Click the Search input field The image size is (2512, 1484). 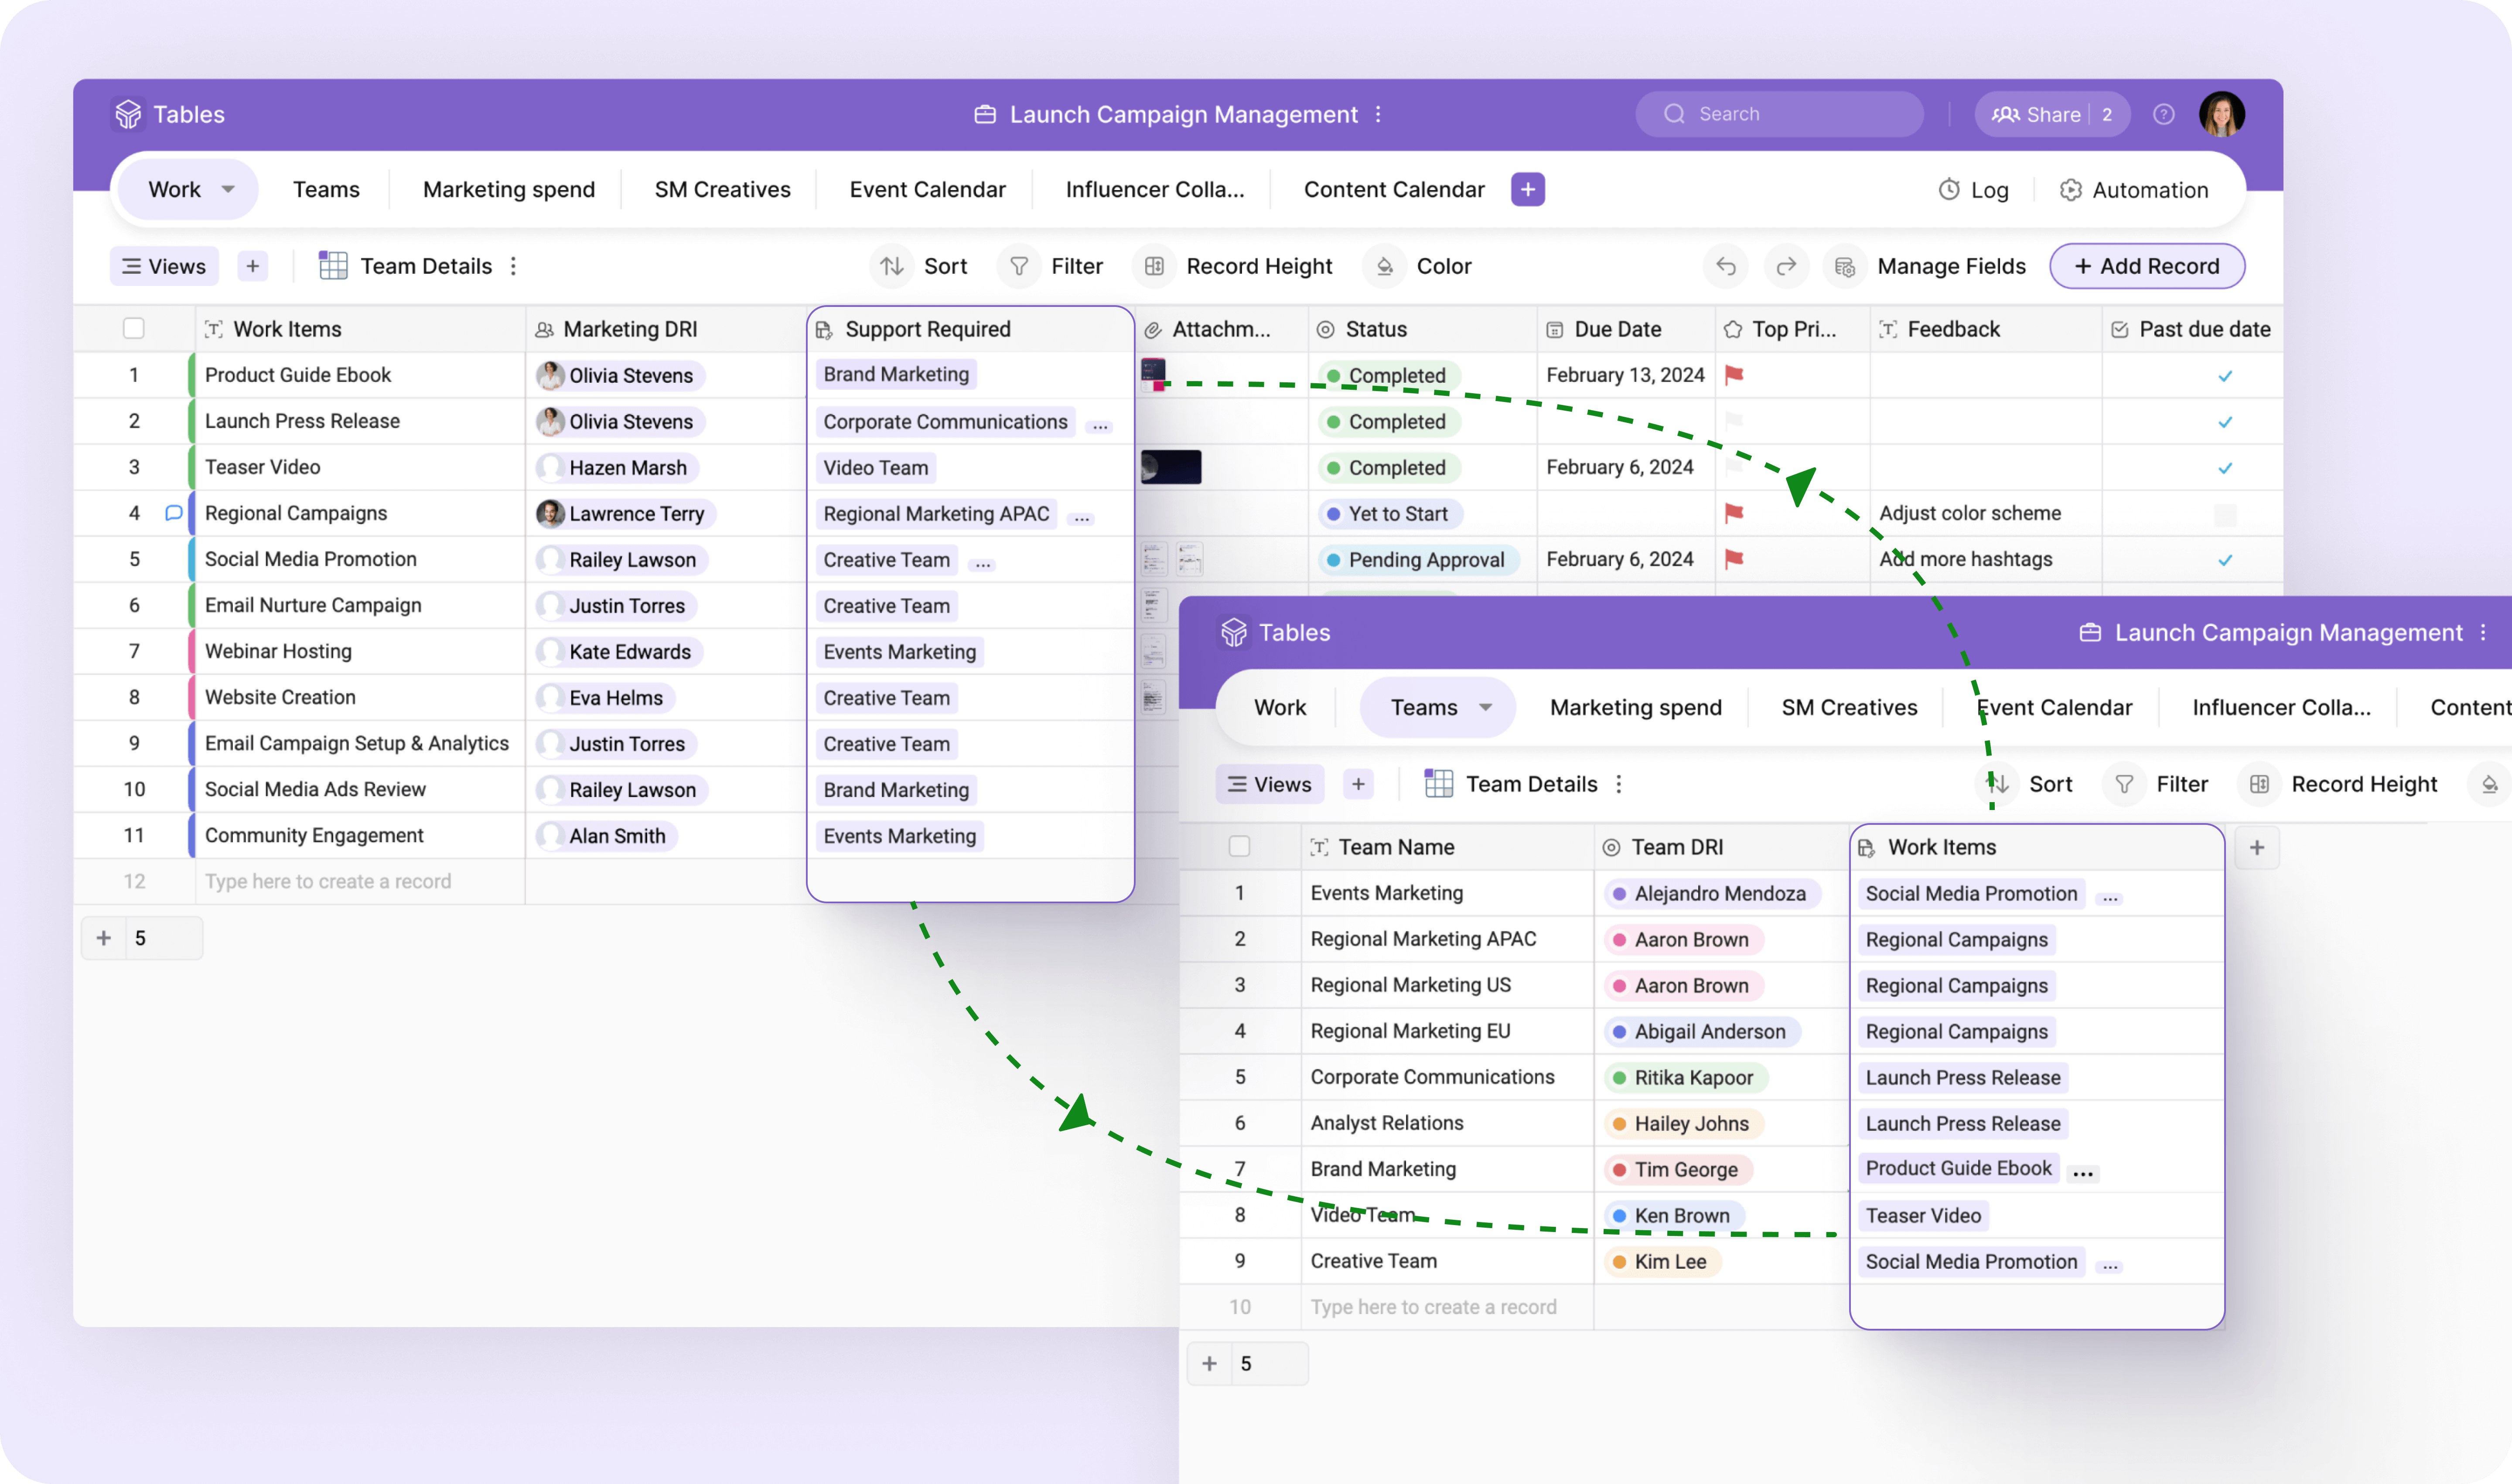[x=1781, y=114]
